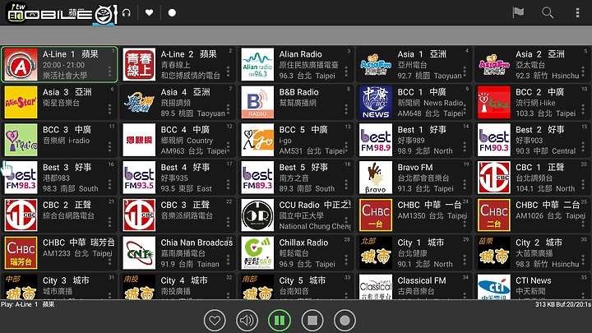Open options menu for BCC 3 station
The height and width of the screenshot is (333, 592).
click(110, 146)
